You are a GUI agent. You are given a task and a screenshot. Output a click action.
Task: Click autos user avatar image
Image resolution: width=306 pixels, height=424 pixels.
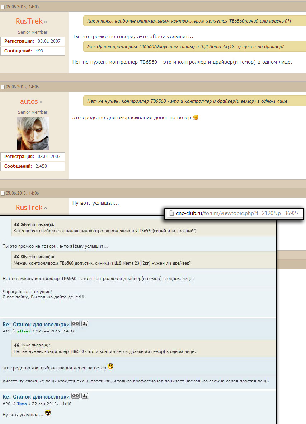point(33,134)
